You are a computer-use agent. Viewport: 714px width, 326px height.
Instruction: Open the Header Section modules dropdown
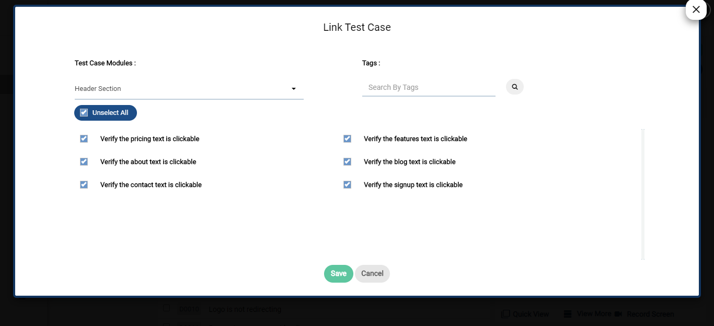pos(189,89)
